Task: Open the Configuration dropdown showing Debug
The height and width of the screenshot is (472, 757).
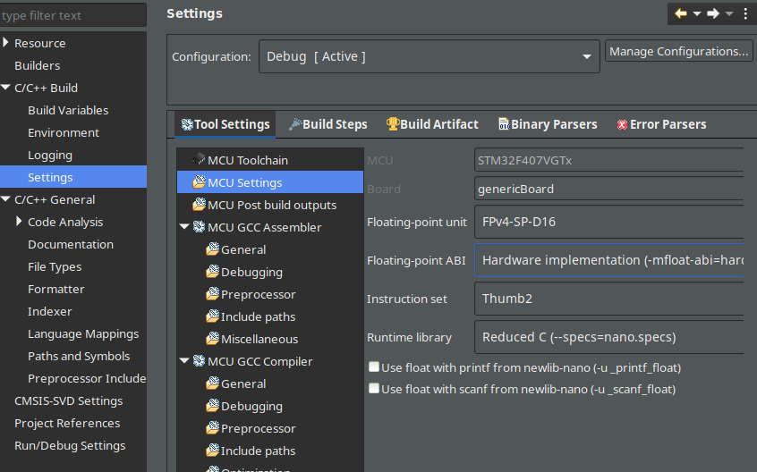Action: [x=430, y=56]
